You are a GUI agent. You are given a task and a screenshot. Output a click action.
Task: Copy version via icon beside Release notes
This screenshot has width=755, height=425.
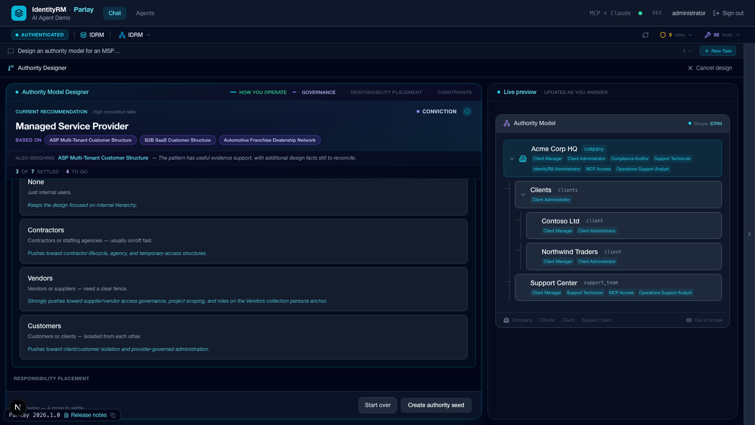(113, 415)
